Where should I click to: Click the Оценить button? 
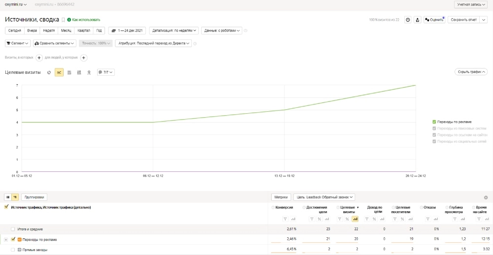[434, 20]
